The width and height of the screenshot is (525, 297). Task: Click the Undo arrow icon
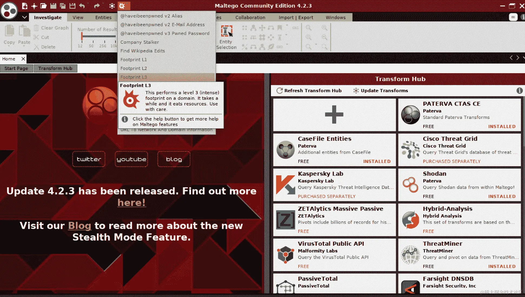coord(82,6)
